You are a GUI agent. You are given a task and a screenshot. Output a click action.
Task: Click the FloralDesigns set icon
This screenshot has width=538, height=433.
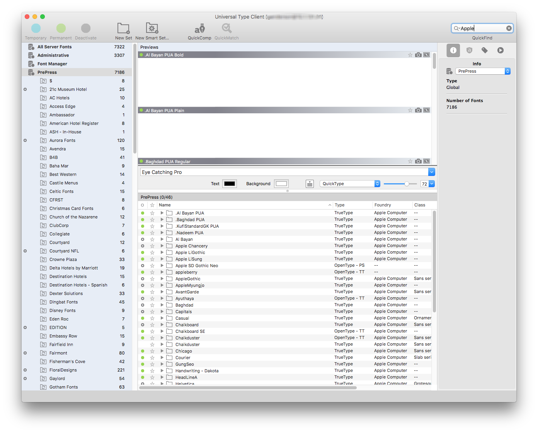tap(43, 370)
